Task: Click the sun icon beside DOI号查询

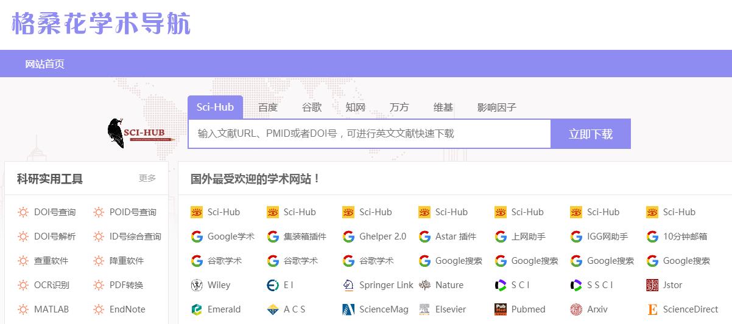Action: coord(23,212)
